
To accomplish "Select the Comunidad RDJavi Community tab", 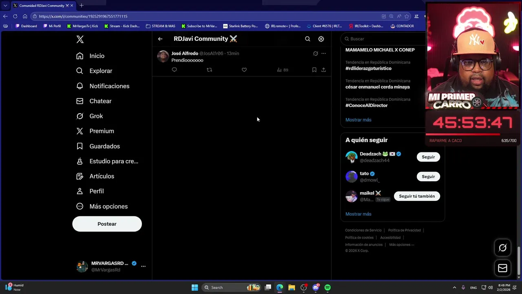I will point(42,6).
